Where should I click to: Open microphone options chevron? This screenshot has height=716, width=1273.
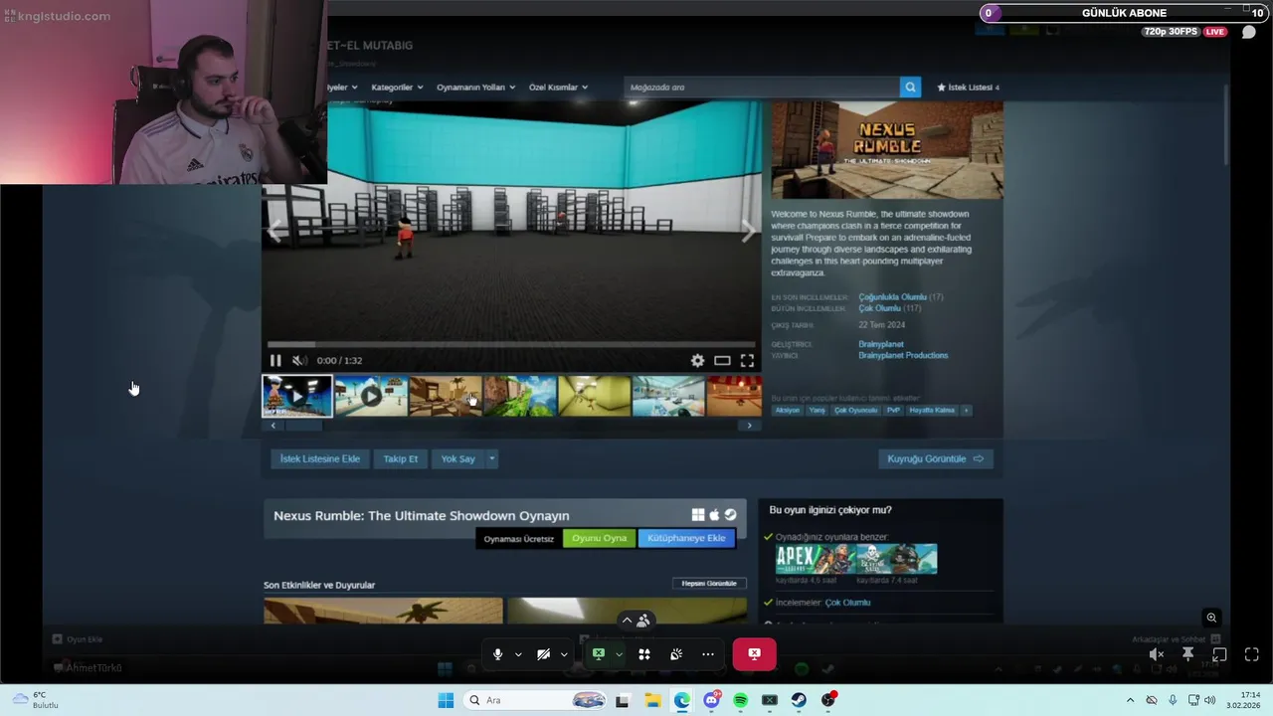(518, 654)
